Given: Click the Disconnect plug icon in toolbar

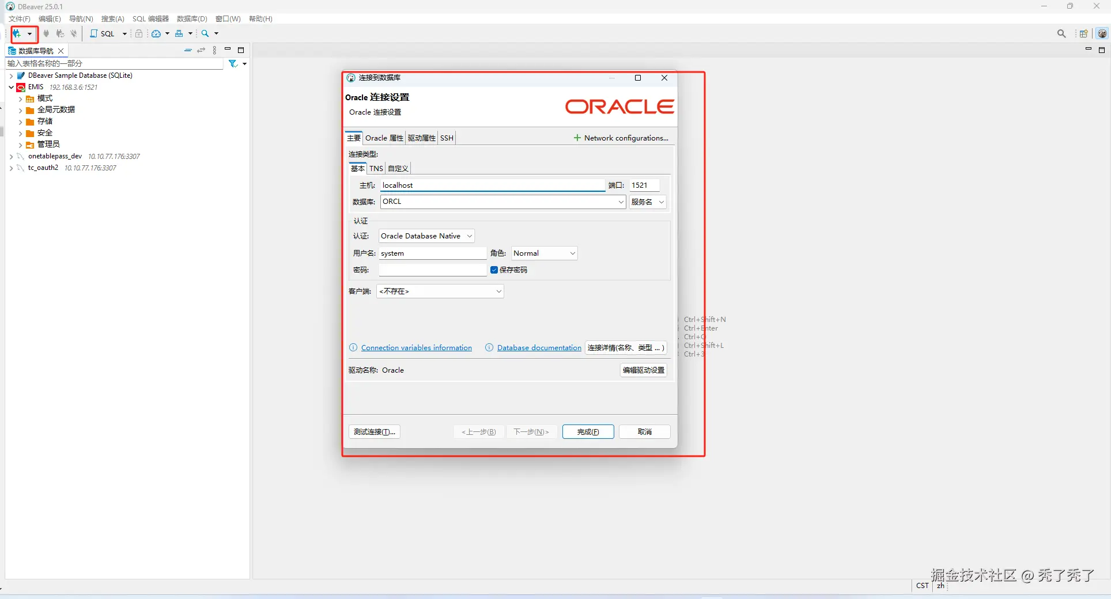Looking at the screenshot, I should pos(74,34).
